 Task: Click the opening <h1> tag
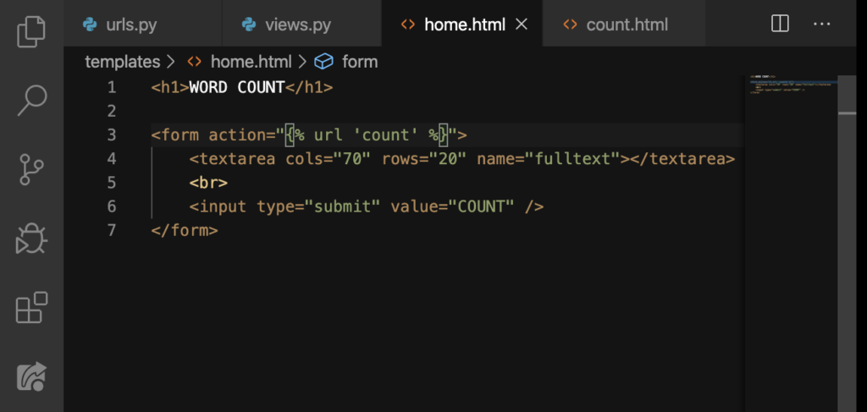(x=169, y=87)
